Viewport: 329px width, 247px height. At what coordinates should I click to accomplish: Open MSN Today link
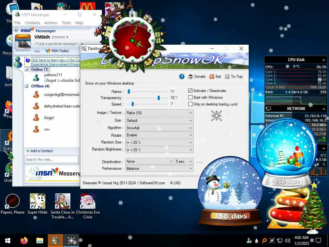point(57,50)
